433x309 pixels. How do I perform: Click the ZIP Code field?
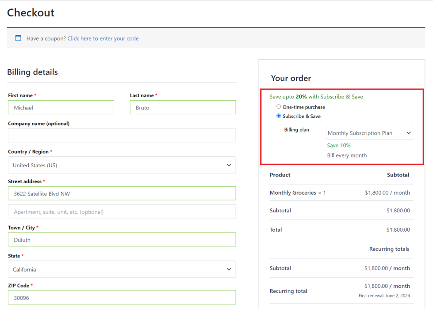pos(122,298)
